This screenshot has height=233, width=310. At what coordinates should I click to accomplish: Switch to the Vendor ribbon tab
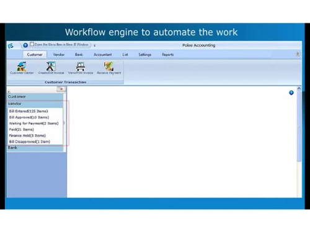click(59, 55)
